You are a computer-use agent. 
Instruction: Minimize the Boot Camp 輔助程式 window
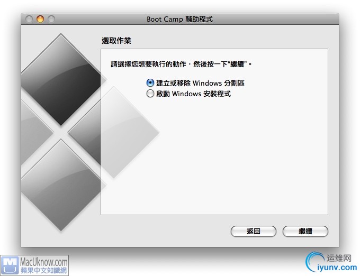pyautogui.click(x=40, y=19)
